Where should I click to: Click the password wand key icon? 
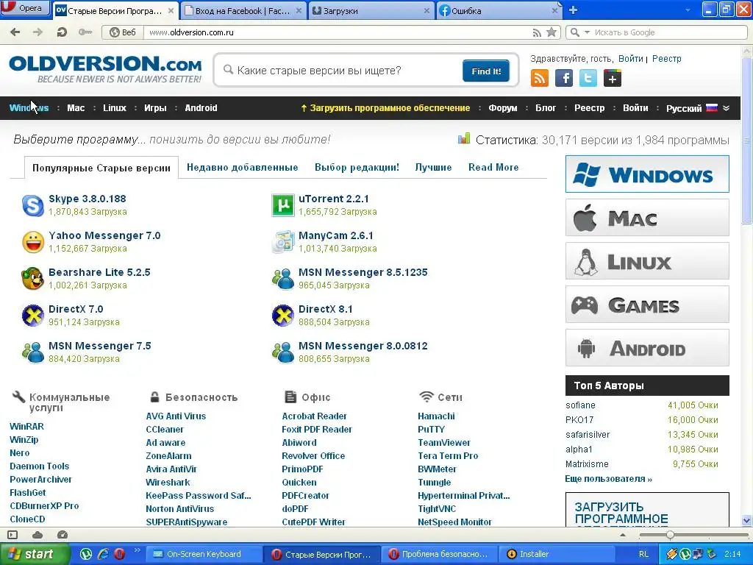85,32
